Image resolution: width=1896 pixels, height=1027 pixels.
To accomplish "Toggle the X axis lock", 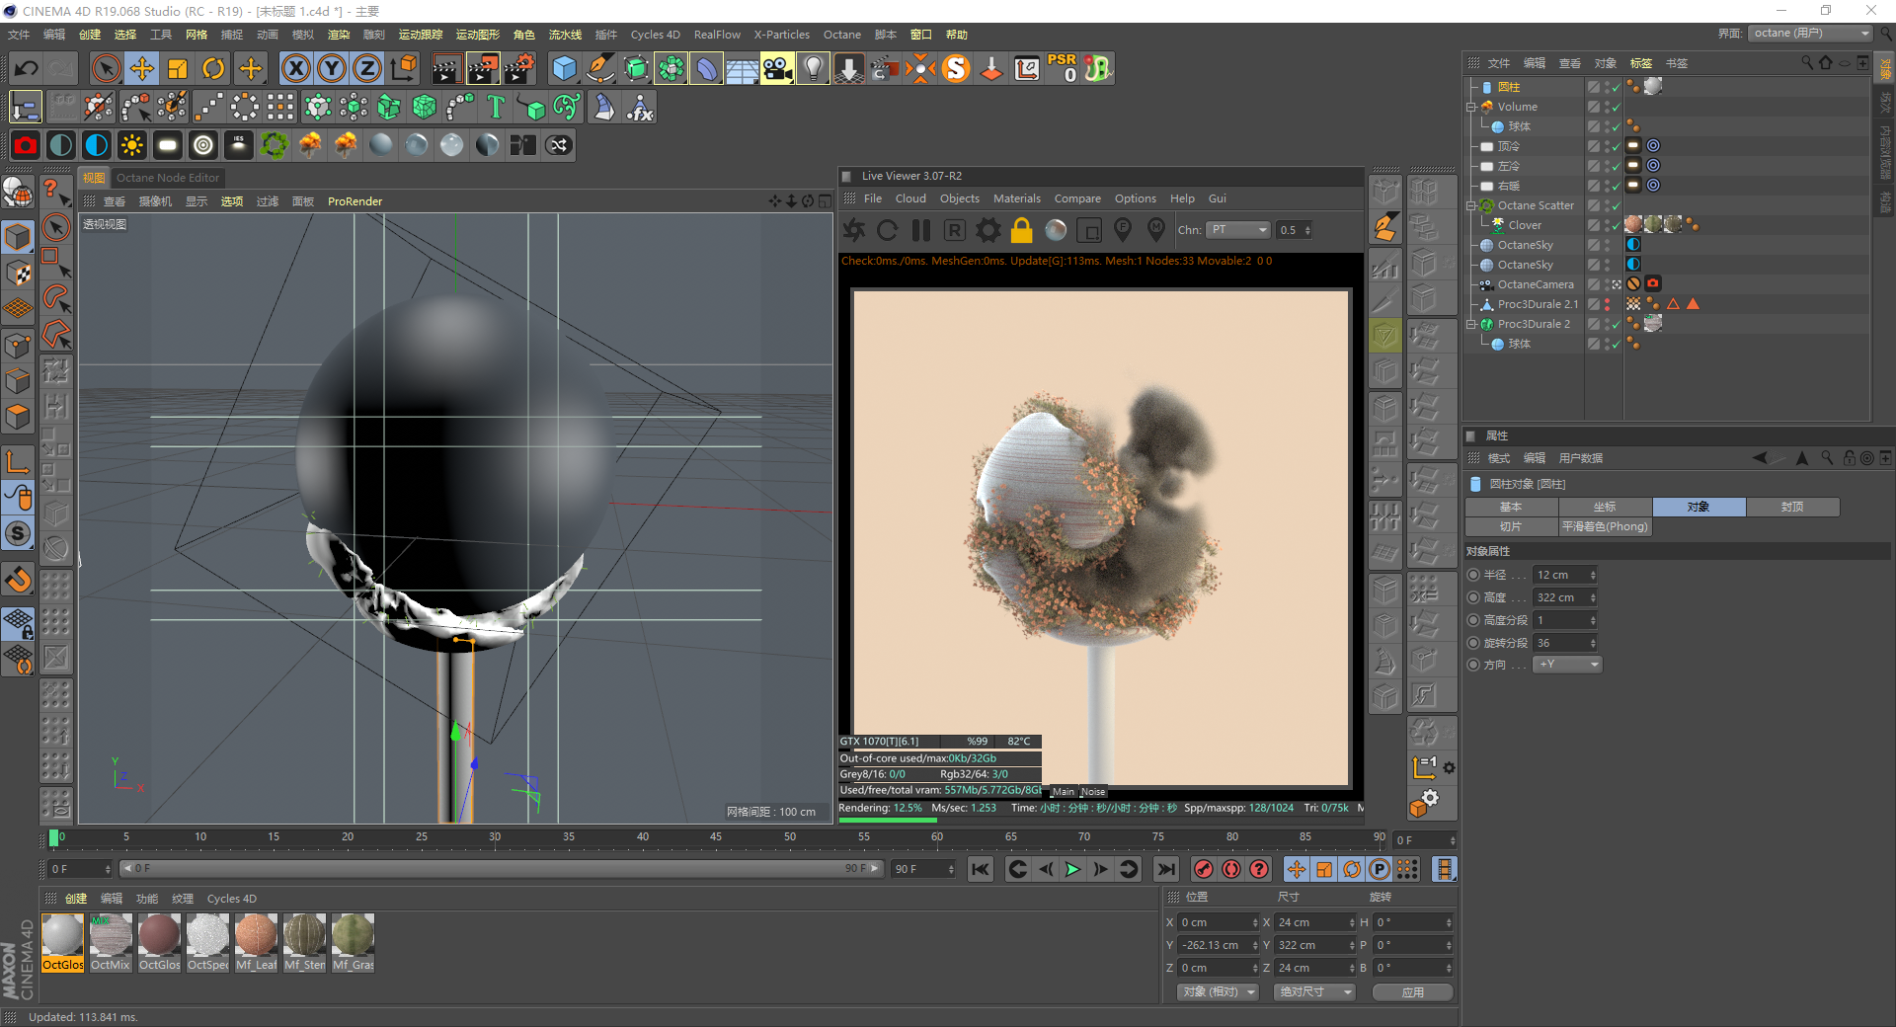I will [x=295, y=68].
